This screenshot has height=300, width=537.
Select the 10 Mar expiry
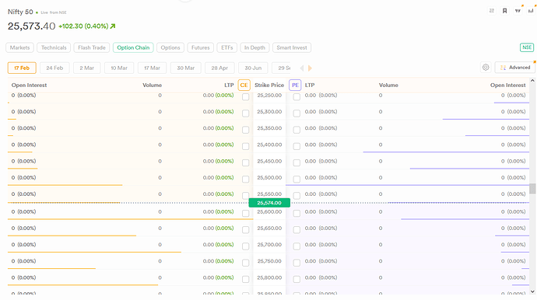pos(119,68)
